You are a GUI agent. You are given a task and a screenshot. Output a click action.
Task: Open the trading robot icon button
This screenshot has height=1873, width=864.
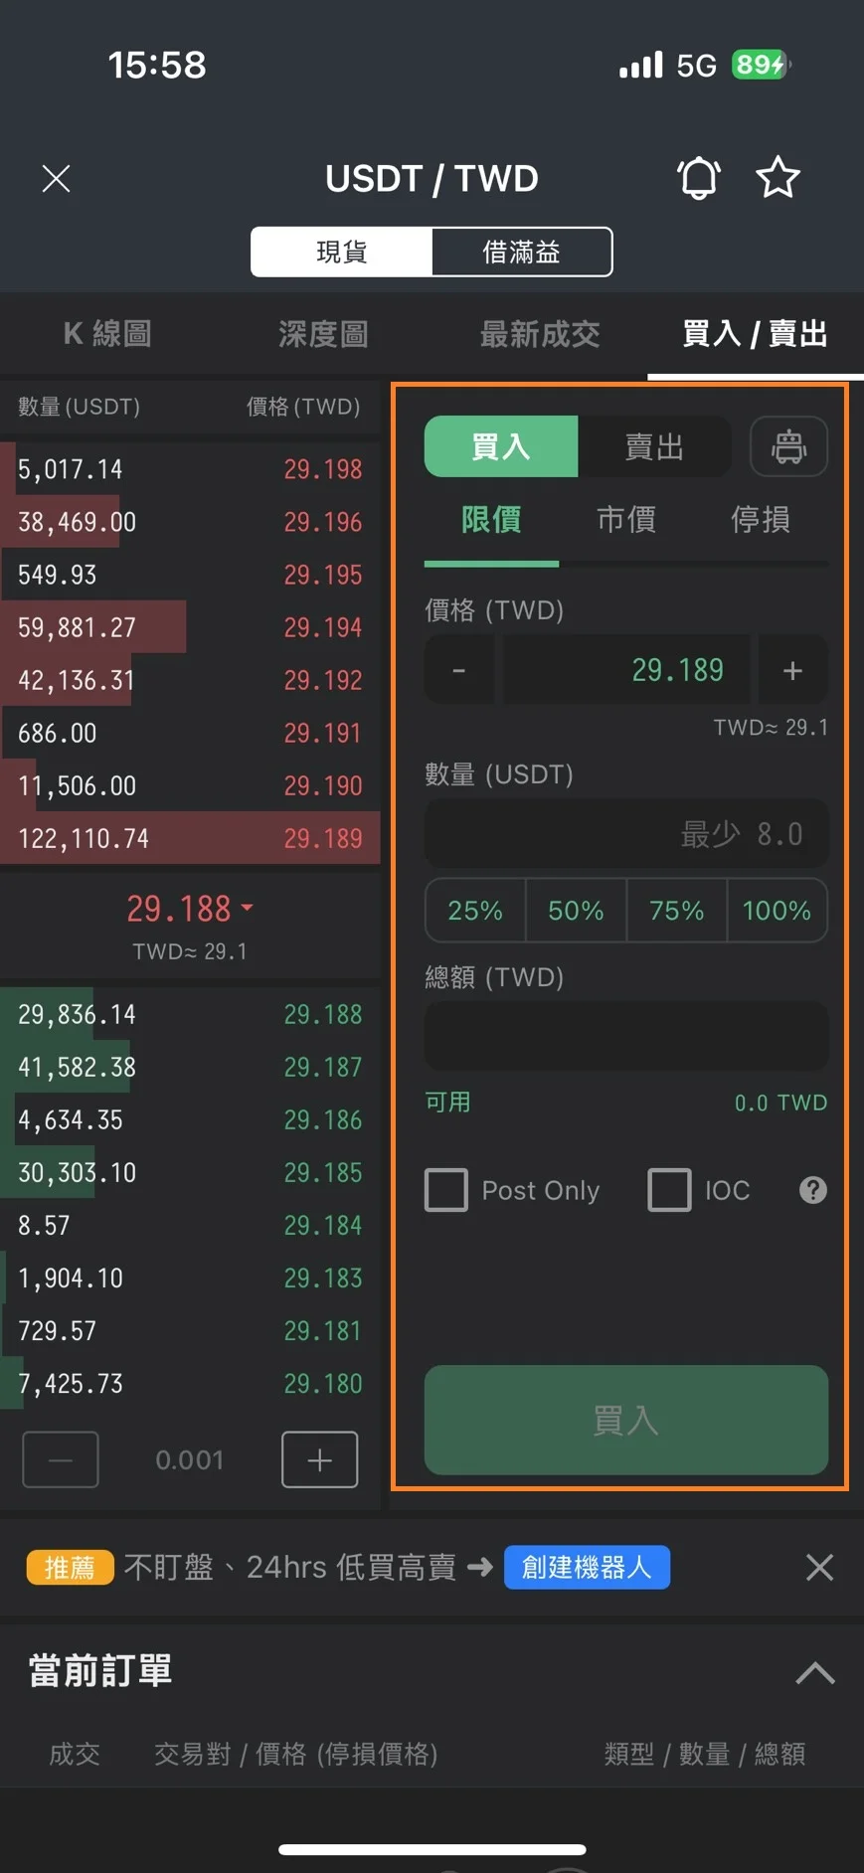pyautogui.click(x=788, y=446)
